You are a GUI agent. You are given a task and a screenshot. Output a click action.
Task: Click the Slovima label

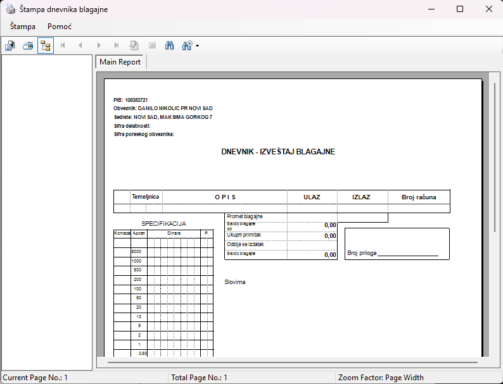point(235,282)
